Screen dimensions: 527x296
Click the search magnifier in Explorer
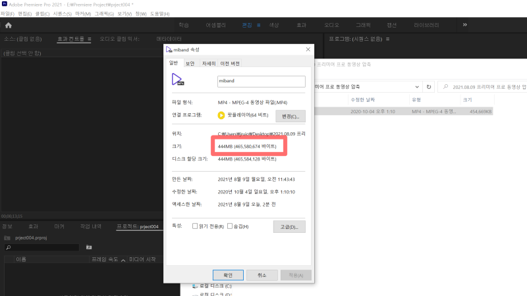446,87
